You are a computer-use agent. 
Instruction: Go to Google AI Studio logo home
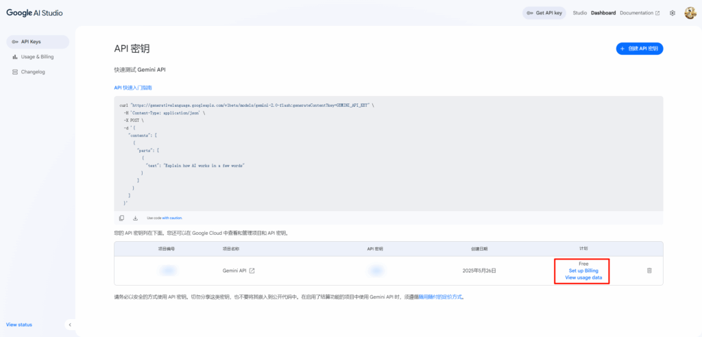pyautogui.click(x=34, y=13)
